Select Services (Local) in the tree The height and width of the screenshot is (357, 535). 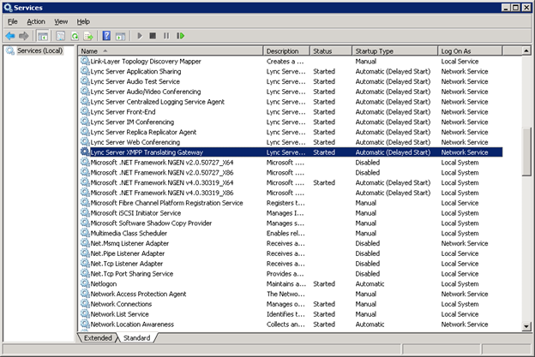point(39,51)
